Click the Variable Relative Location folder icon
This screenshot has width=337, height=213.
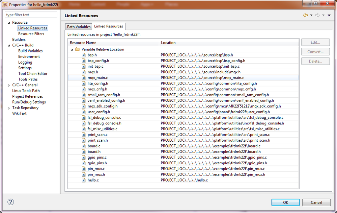77,49
